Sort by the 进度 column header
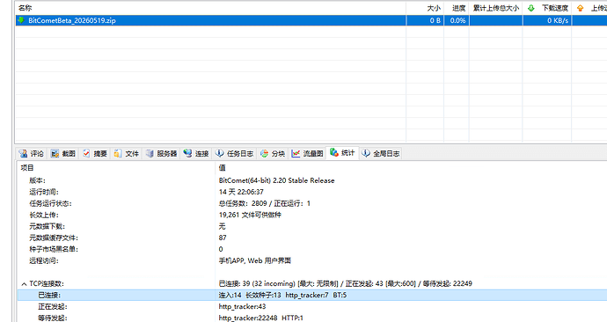The image size is (607, 322). (458, 8)
